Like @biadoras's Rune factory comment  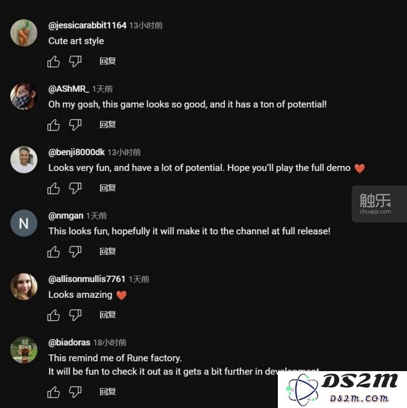(x=54, y=392)
